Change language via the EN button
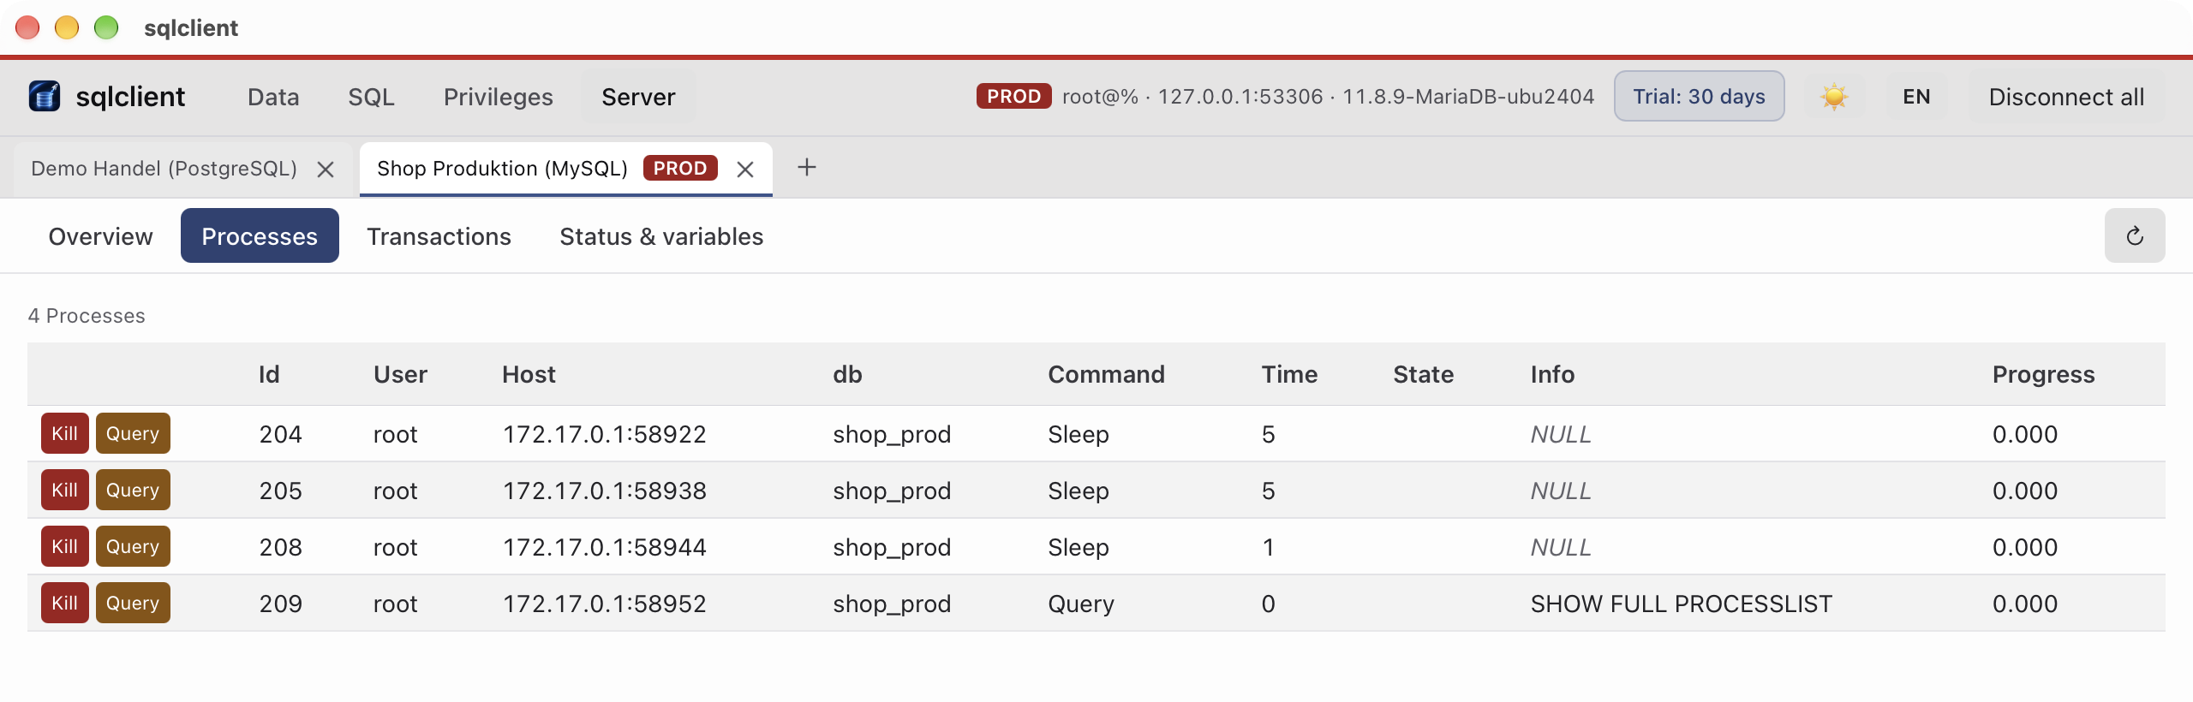Image resolution: width=2193 pixels, height=702 pixels. click(1916, 97)
